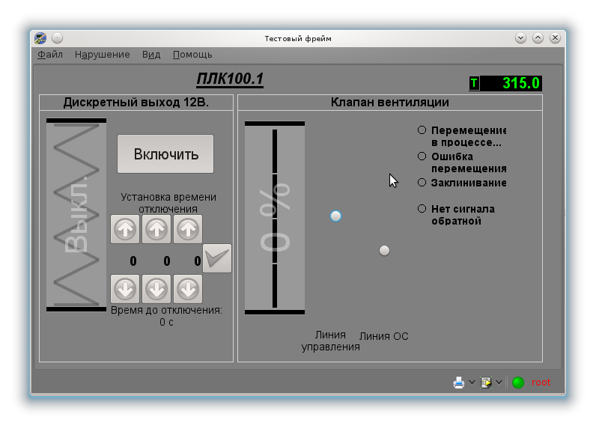This screenshot has width=596, height=426.
Task: Open the Файл menu
Action: 50,55
